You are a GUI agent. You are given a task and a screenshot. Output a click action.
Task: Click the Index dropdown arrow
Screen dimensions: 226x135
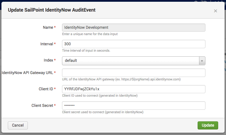tap(202, 61)
